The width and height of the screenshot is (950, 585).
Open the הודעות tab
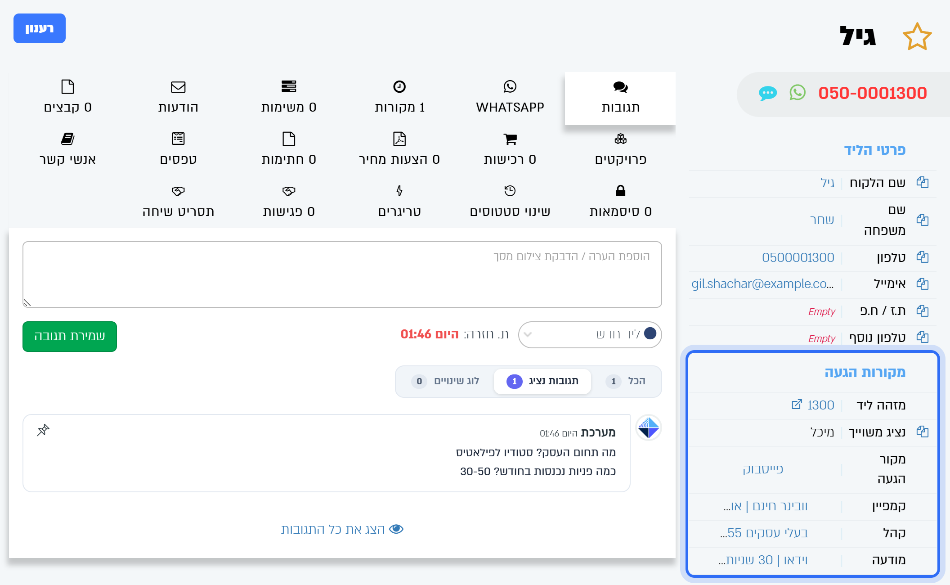(x=178, y=98)
